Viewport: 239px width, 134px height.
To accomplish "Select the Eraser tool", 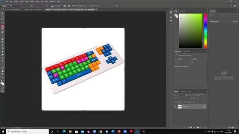I will click(x=3, y=45).
